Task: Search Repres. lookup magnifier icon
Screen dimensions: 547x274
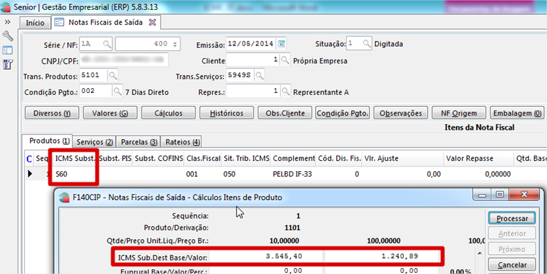Action: (285, 92)
